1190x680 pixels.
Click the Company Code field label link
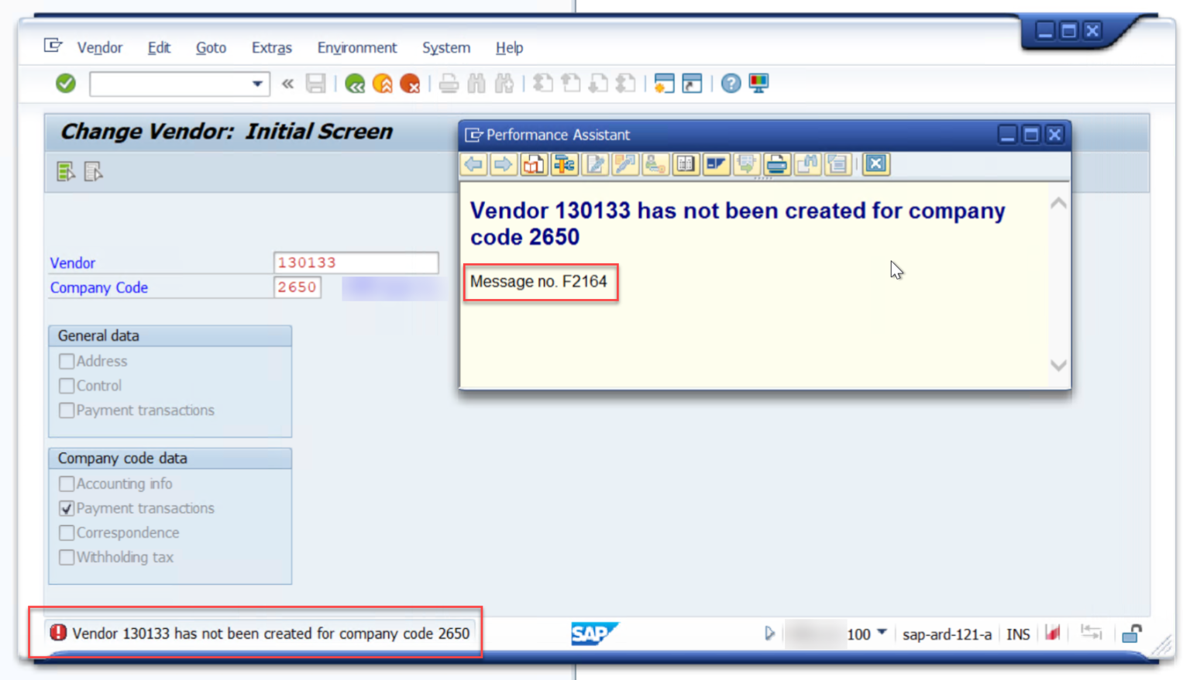coord(98,287)
